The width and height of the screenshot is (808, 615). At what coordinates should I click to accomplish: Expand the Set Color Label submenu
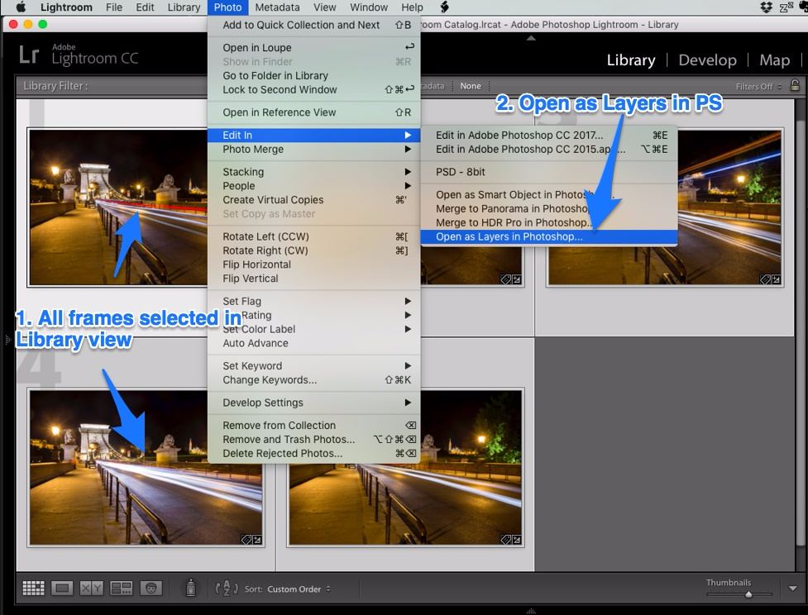click(x=313, y=329)
